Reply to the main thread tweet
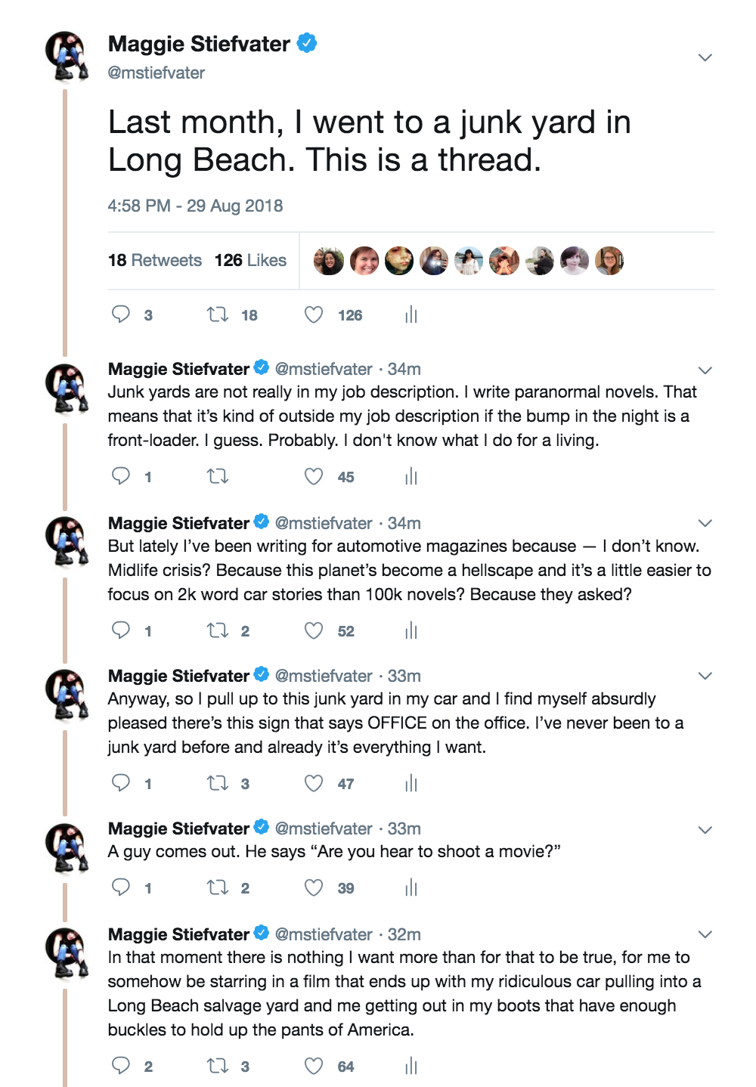The width and height of the screenshot is (756, 1087). tap(121, 314)
